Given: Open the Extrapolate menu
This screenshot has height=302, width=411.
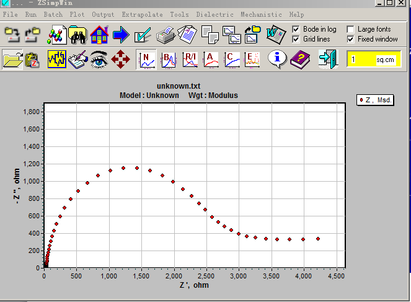Looking at the screenshot, I should tap(142, 14).
